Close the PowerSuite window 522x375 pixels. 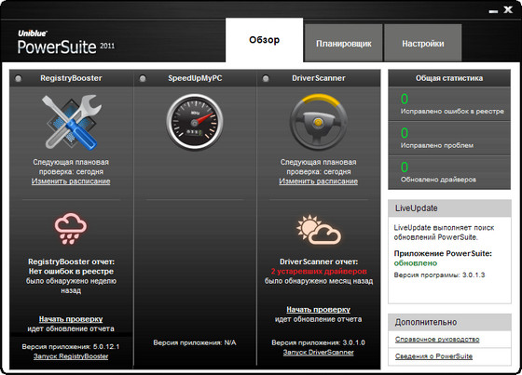point(508,9)
